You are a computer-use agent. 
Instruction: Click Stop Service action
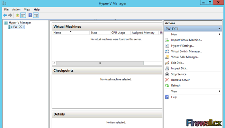pyautogui.click(x=179, y=74)
